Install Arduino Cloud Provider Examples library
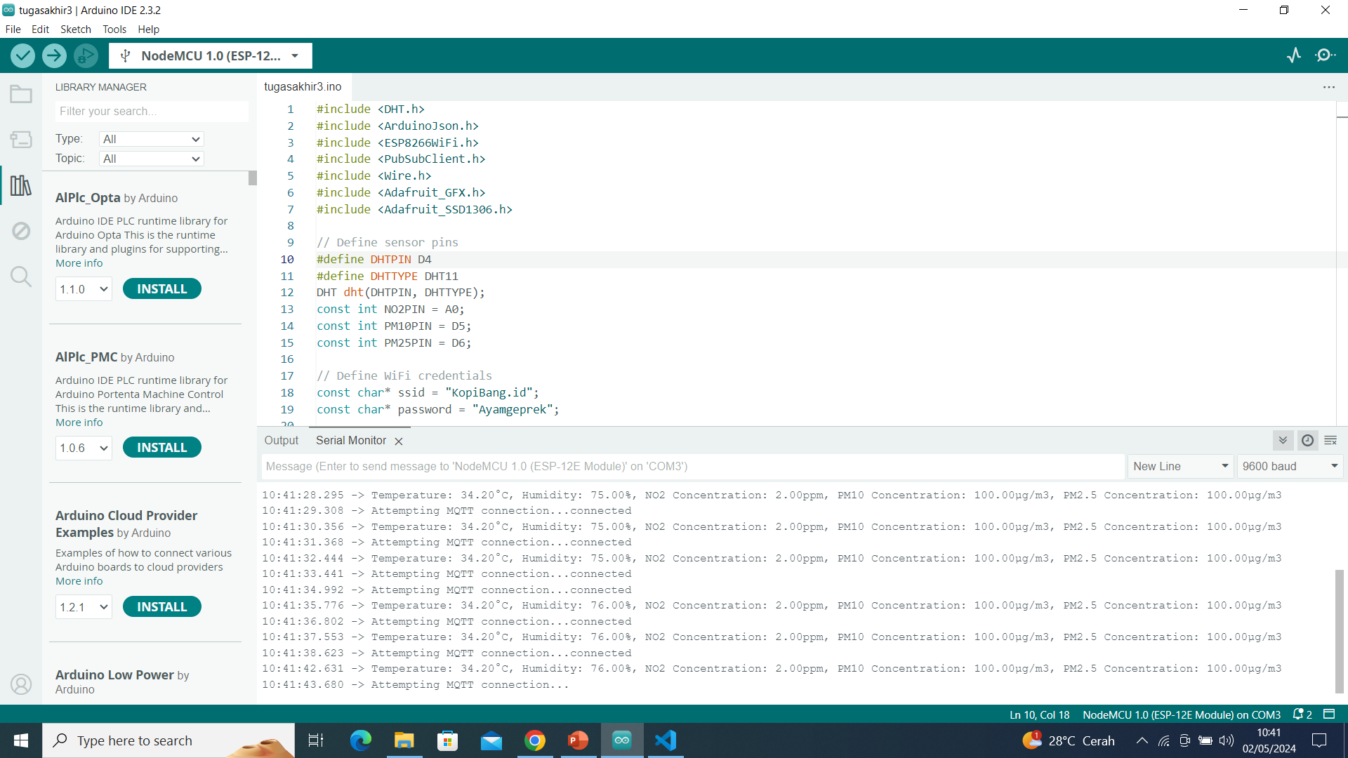The width and height of the screenshot is (1348, 758). pos(162,607)
